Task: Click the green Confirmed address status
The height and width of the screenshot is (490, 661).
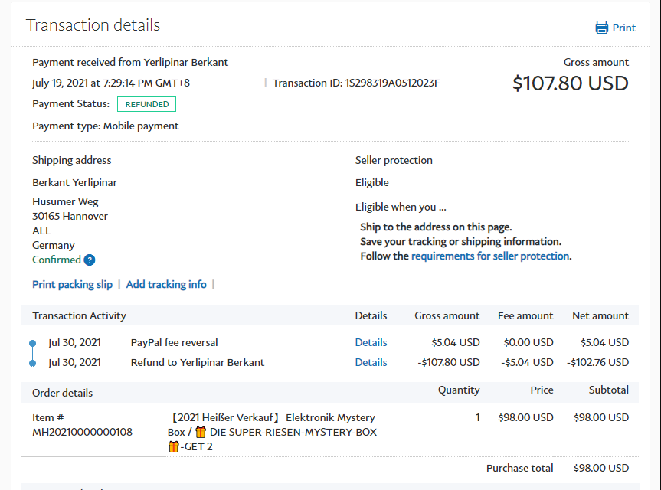Action: [57, 260]
